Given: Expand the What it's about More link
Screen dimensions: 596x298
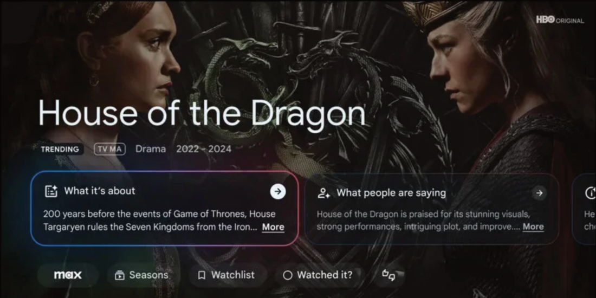Looking at the screenshot, I should (x=273, y=227).
